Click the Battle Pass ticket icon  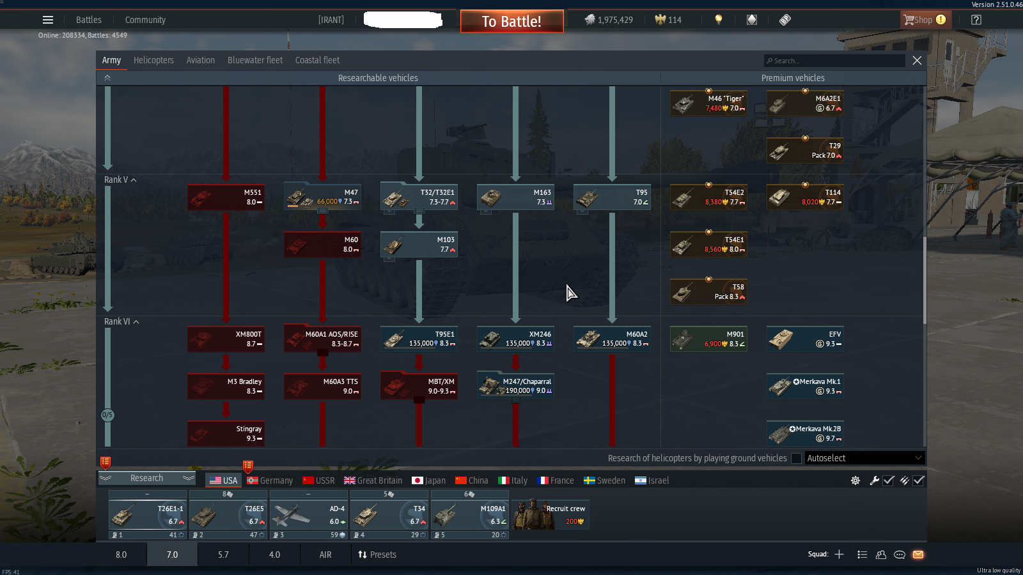pos(785,20)
